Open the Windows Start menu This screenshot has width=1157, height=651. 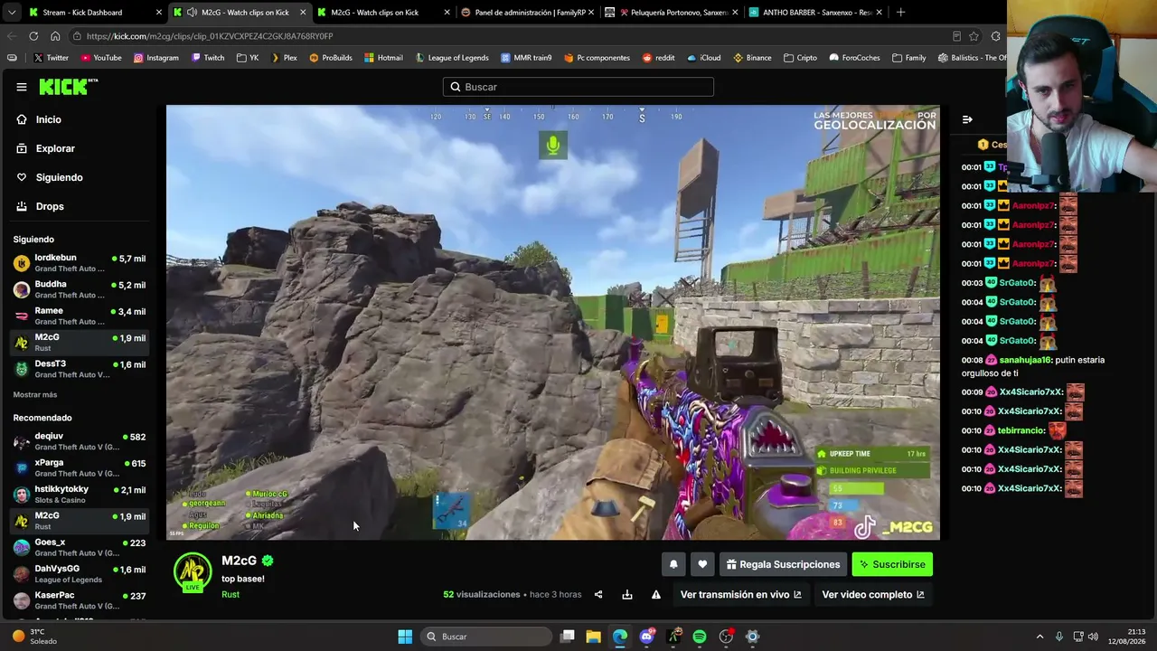pyautogui.click(x=405, y=637)
